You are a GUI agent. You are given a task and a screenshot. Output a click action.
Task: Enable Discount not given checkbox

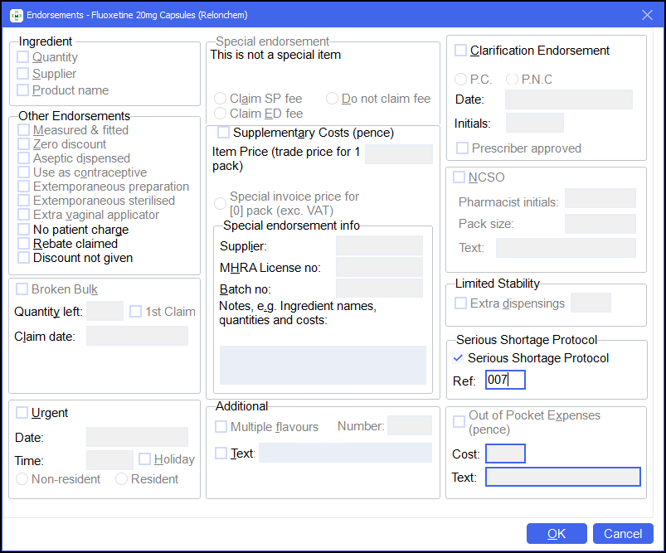click(x=23, y=258)
